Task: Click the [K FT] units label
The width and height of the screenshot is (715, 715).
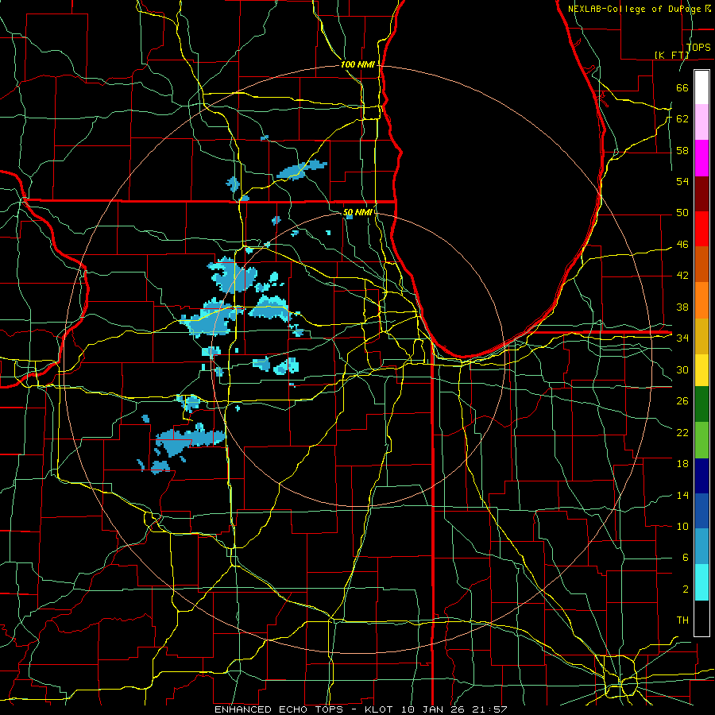Action: pyautogui.click(x=671, y=55)
